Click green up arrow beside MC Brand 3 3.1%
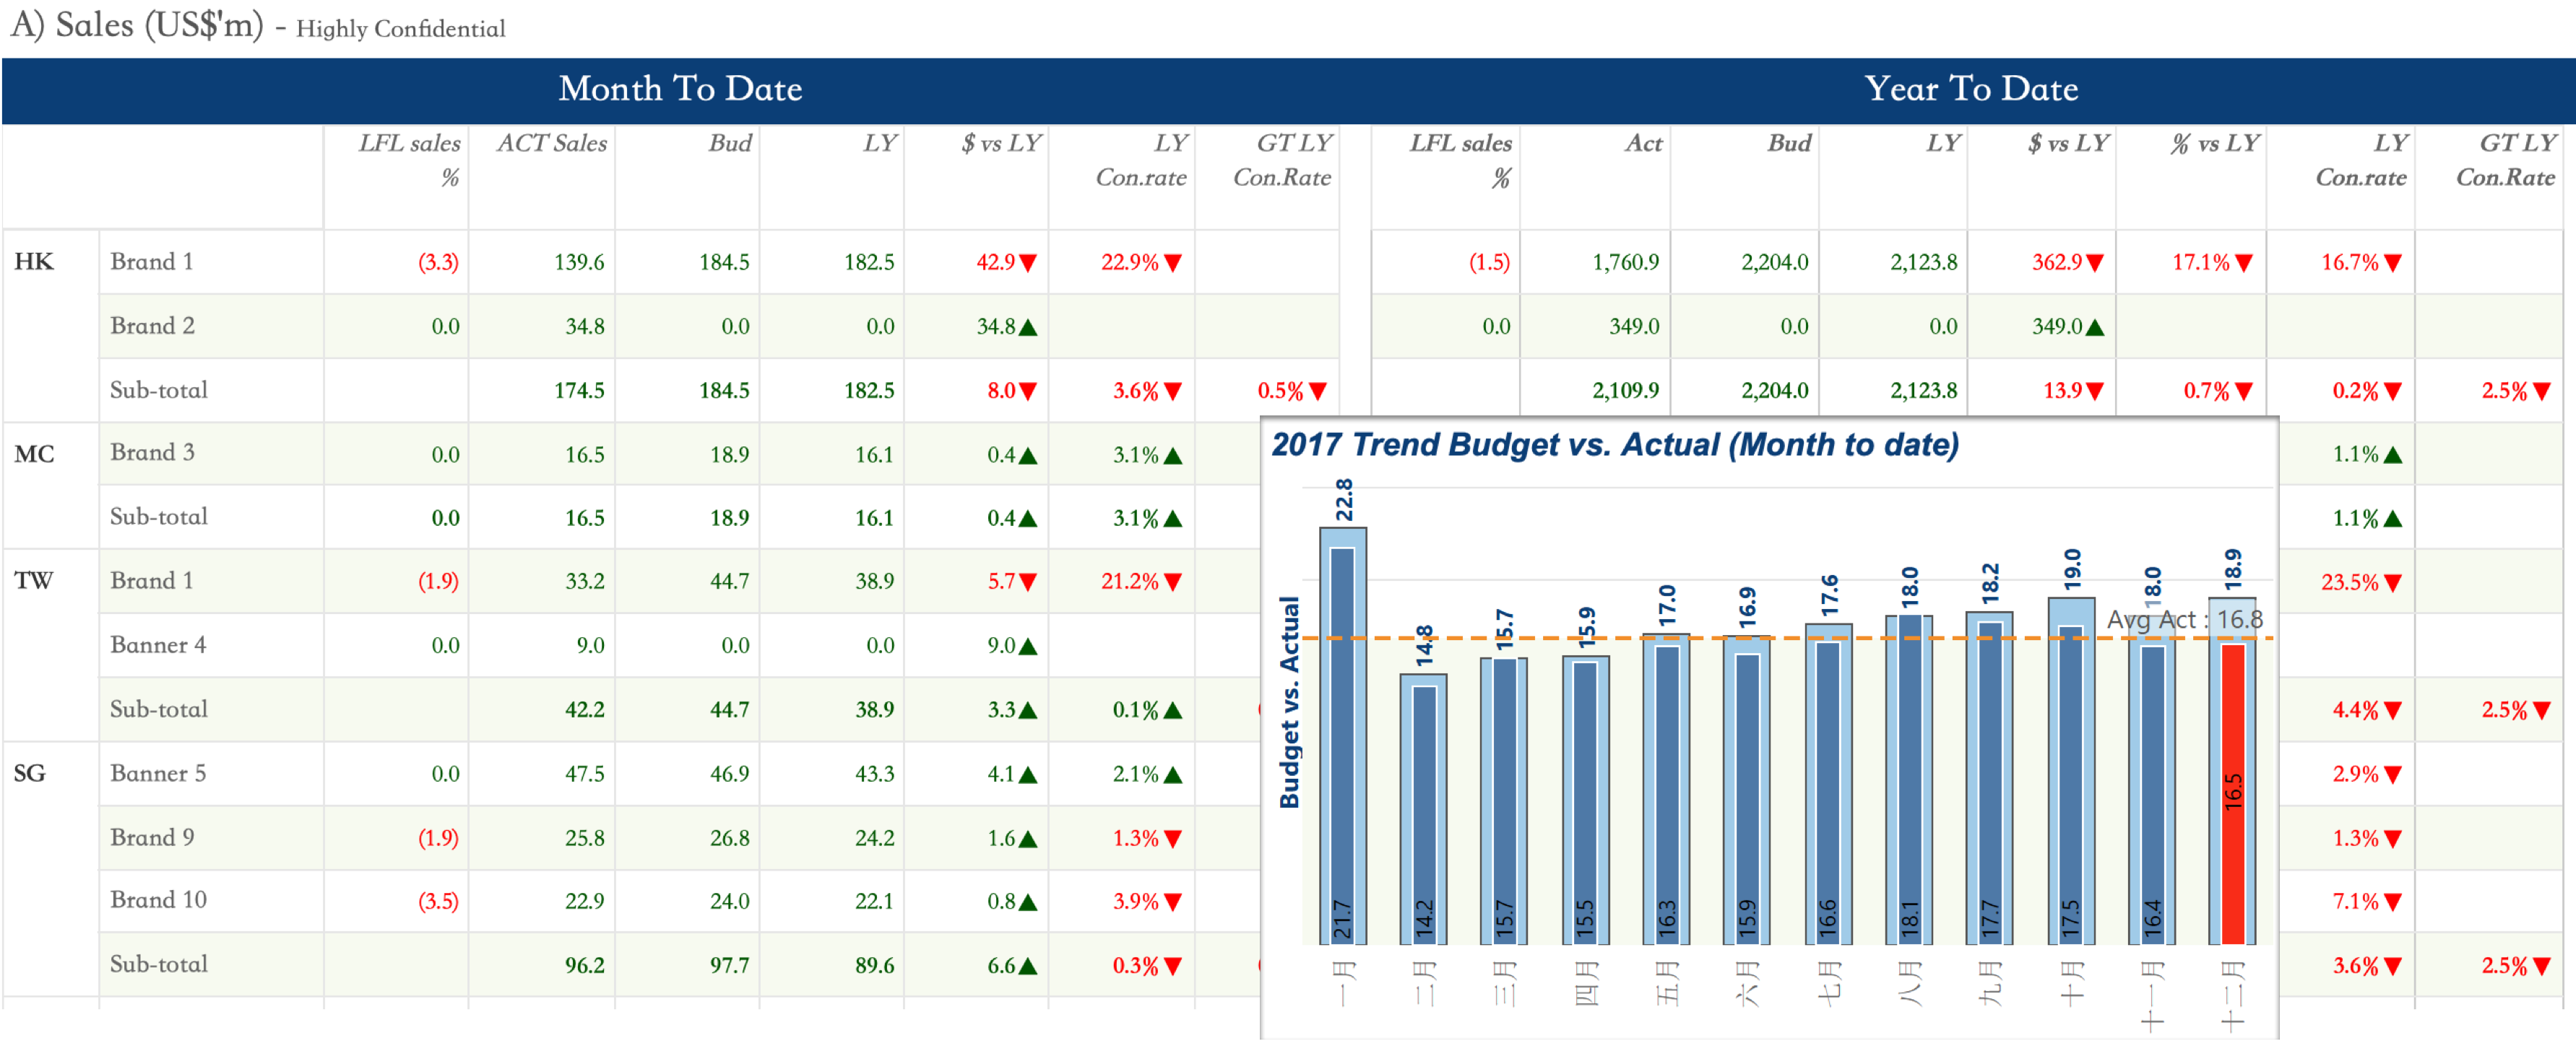The image size is (2576, 1049). pos(1173,456)
